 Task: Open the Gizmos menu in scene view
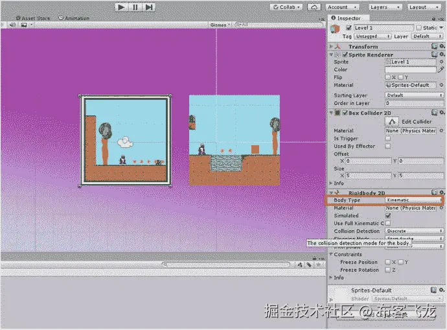click(x=220, y=25)
